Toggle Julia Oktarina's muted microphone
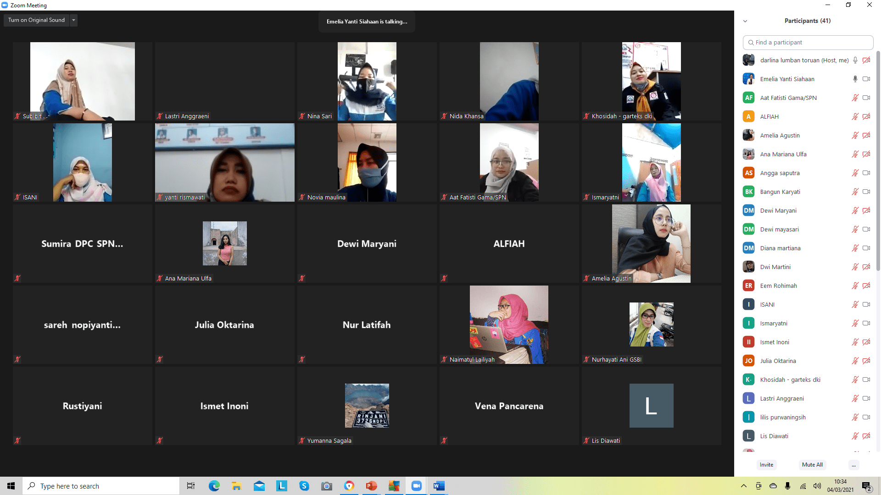This screenshot has width=881, height=495. click(x=855, y=361)
